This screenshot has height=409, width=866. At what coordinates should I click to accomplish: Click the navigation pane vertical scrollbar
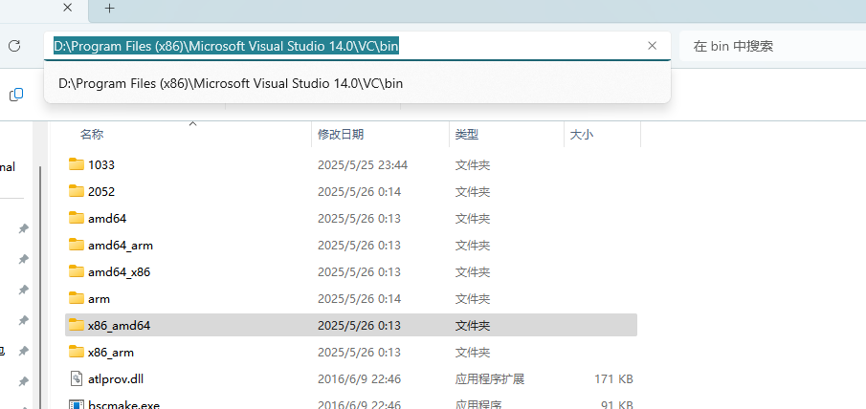pos(39,287)
